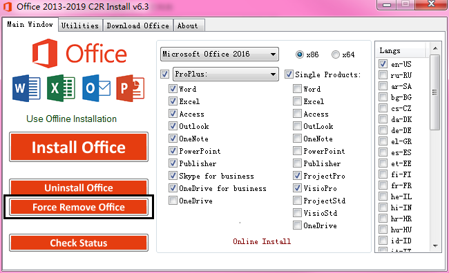Image resolution: width=449 pixels, height=273 pixels.
Task: Check the el-GR language
Action: point(383,141)
